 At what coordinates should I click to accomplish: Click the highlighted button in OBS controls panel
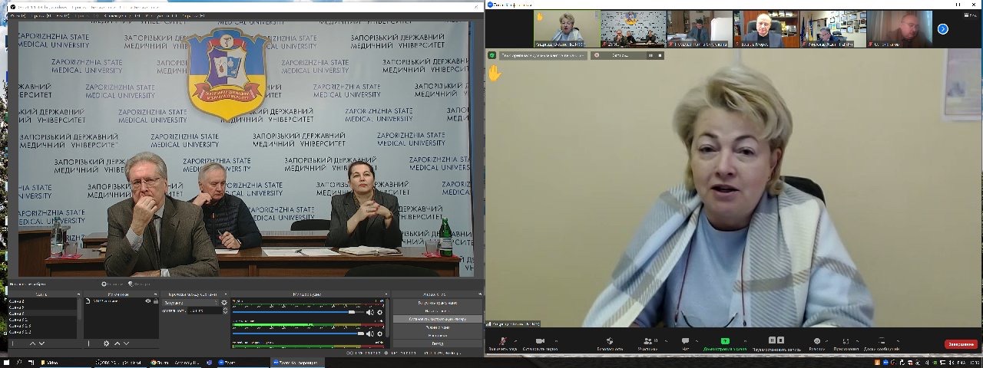(x=437, y=319)
